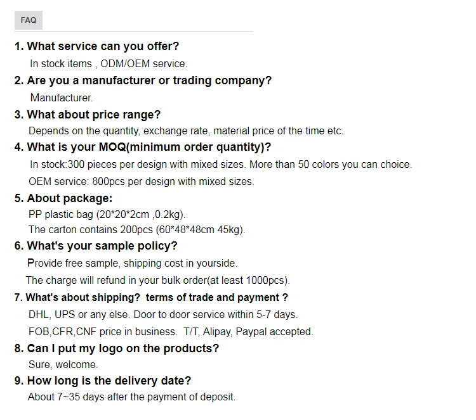
Task: Click the manufacturer or trading company question
Action: [x=143, y=80]
